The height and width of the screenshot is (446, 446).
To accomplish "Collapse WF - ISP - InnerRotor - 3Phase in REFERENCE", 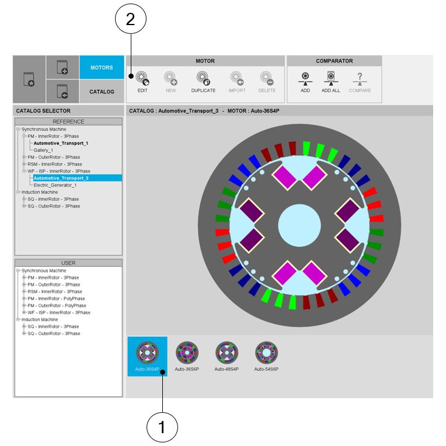I will tap(24, 171).
